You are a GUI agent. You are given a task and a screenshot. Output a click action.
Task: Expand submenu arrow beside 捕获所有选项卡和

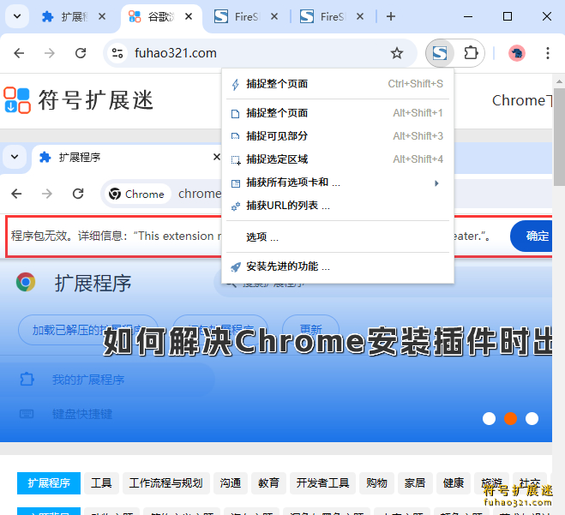(x=436, y=183)
